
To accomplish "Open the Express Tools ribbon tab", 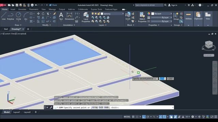I will 96,9.
